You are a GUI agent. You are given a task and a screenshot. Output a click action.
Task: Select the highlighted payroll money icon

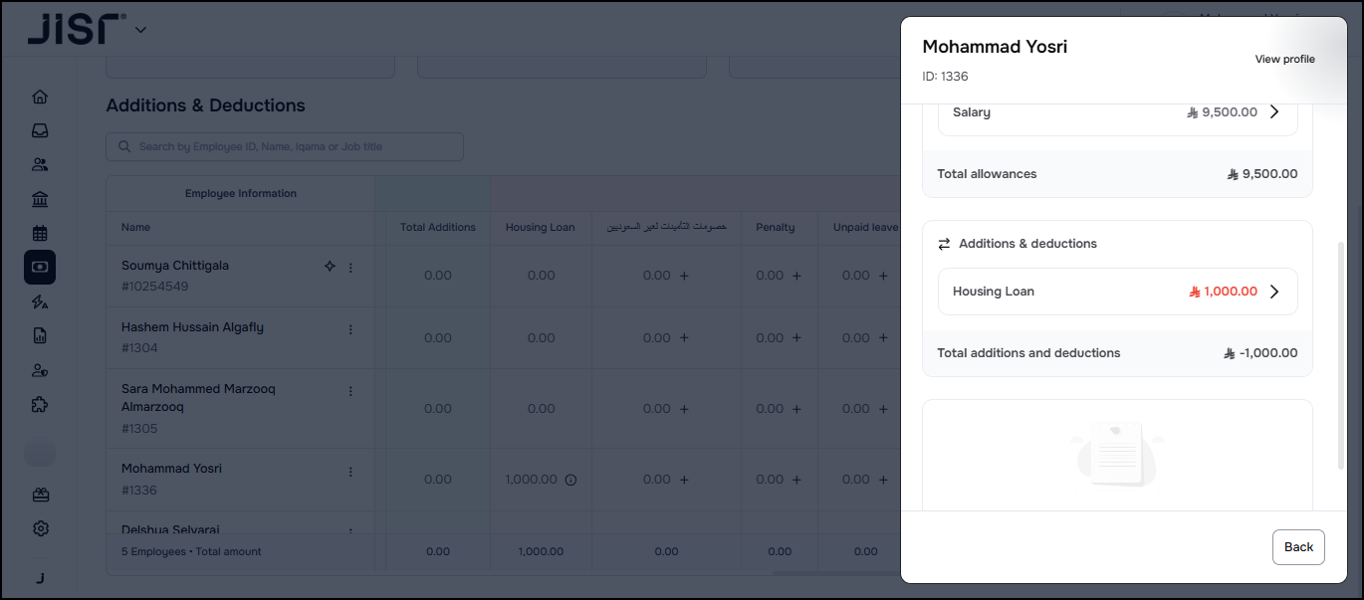40,268
